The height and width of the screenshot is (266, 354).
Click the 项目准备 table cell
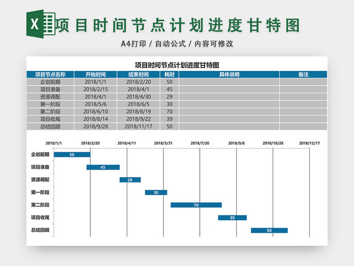pos(50,89)
